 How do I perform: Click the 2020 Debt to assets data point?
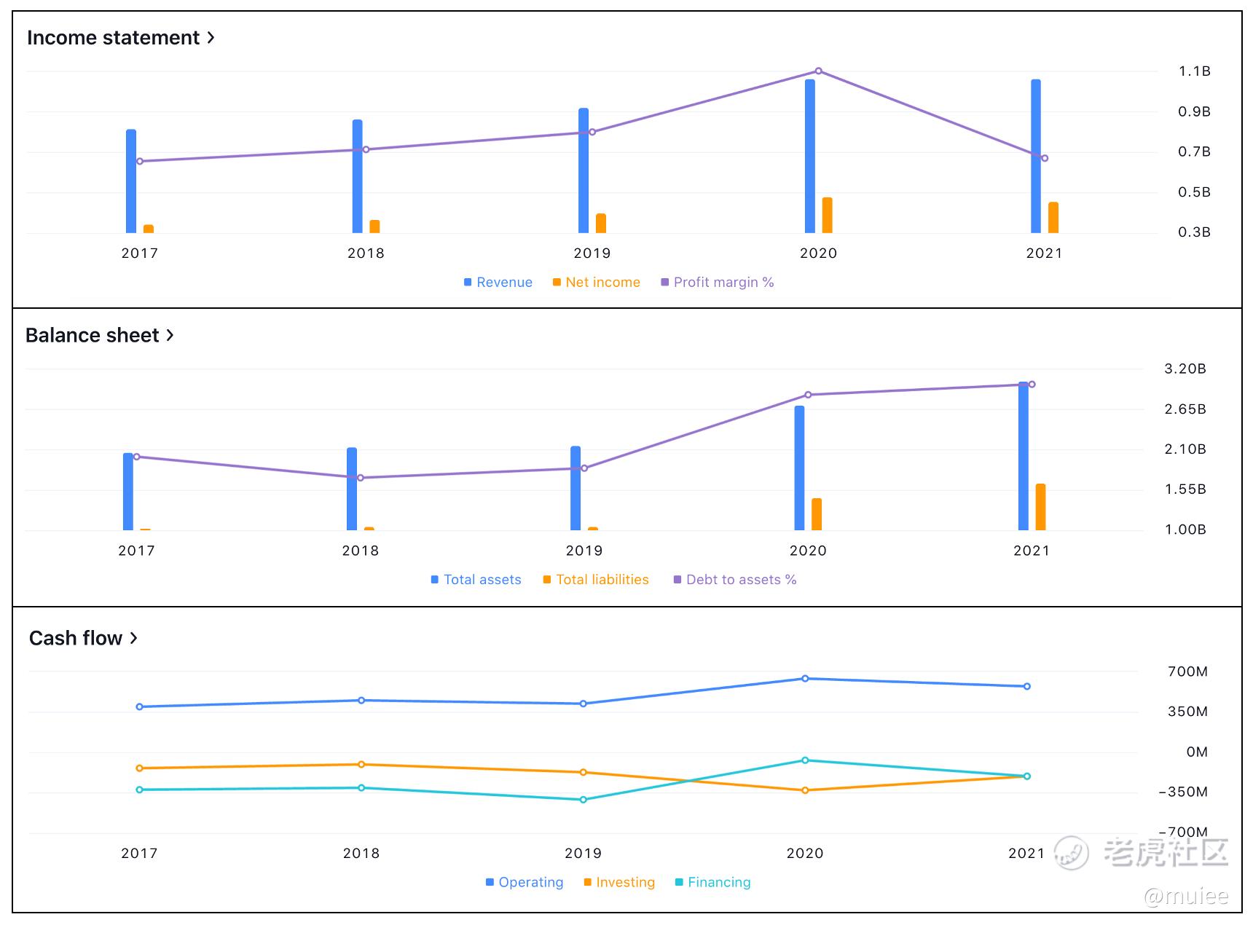pyautogui.click(x=808, y=395)
